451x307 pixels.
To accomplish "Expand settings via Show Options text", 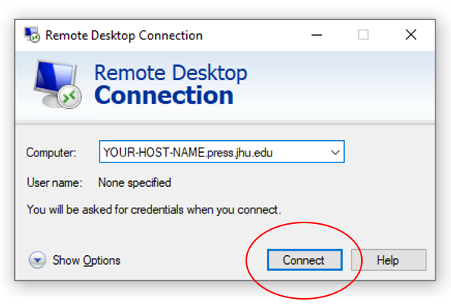I will pos(86,260).
